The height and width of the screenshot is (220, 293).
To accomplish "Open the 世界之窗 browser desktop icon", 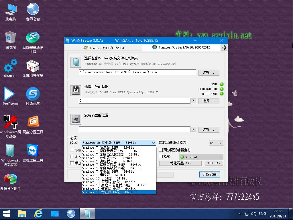I will pyautogui.click(x=33, y=11).
